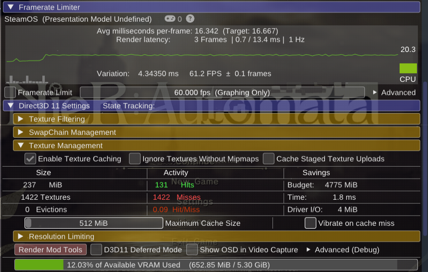Screen dimensions: 428x272
Task: Click the Render latency readout
Action: pos(210,39)
